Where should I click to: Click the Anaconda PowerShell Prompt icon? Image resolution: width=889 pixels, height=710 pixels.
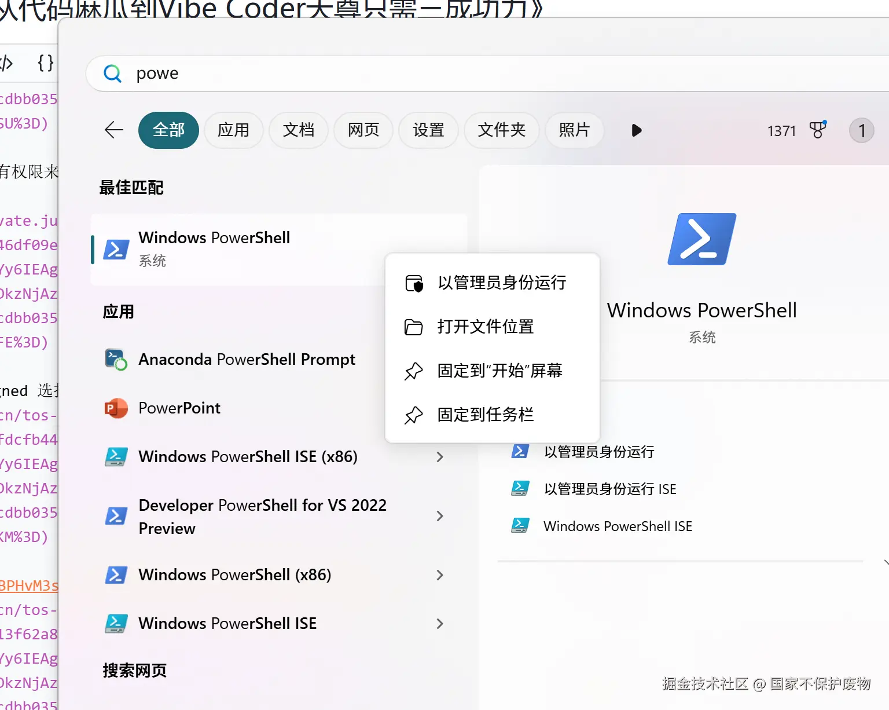pyautogui.click(x=116, y=360)
